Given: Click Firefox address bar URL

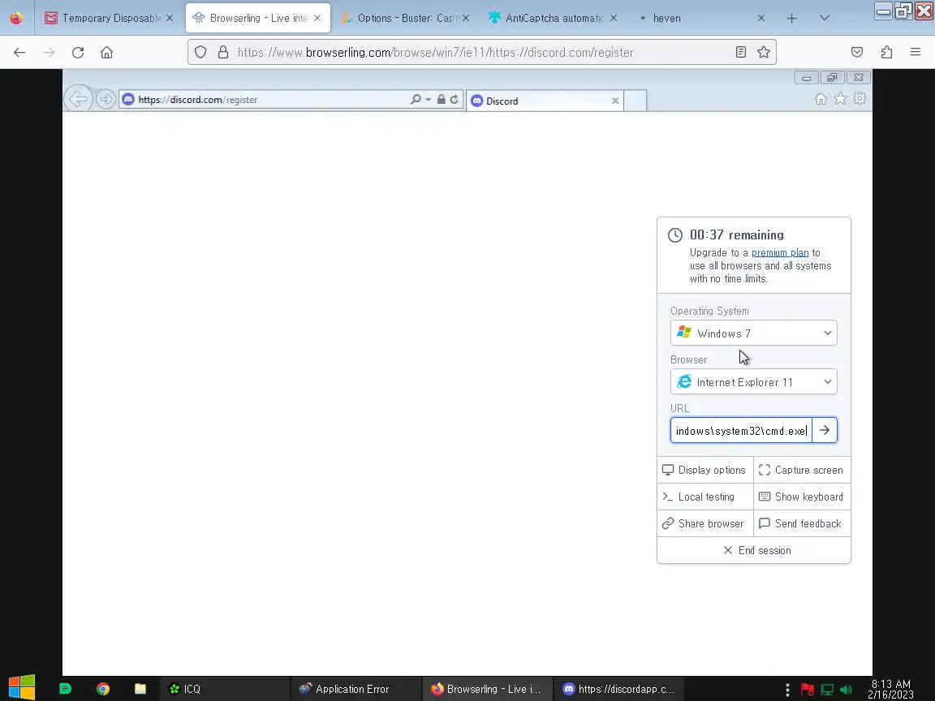Looking at the screenshot, I should [435, 53].
